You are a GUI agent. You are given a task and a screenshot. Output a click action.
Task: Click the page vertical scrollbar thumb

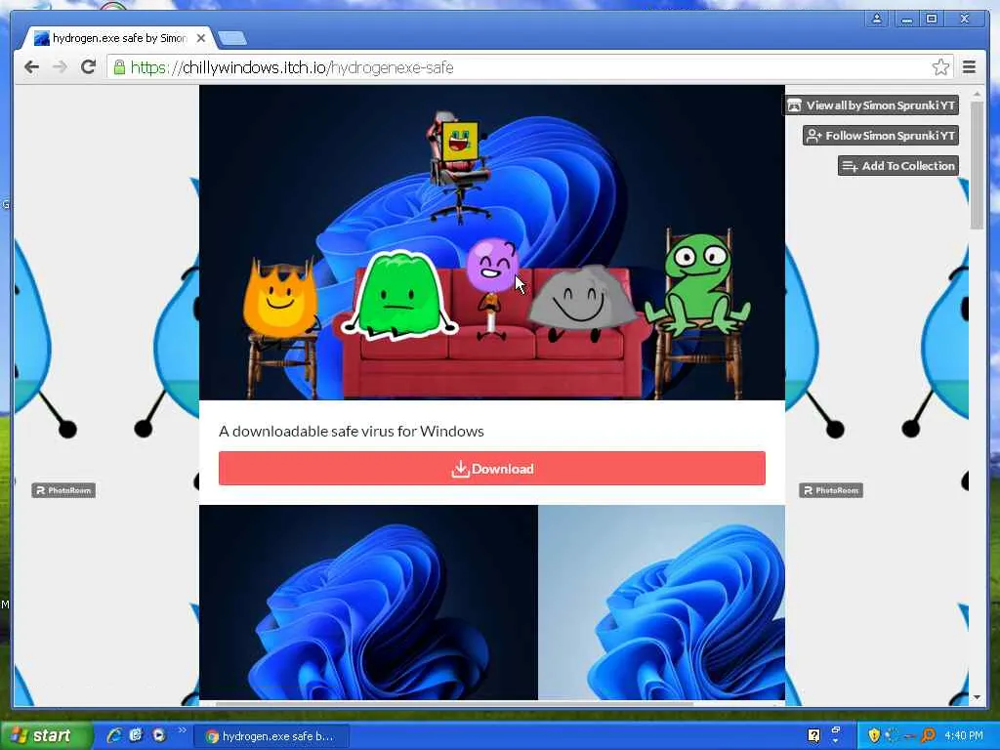pyautogui.click(x=977, y=164)
